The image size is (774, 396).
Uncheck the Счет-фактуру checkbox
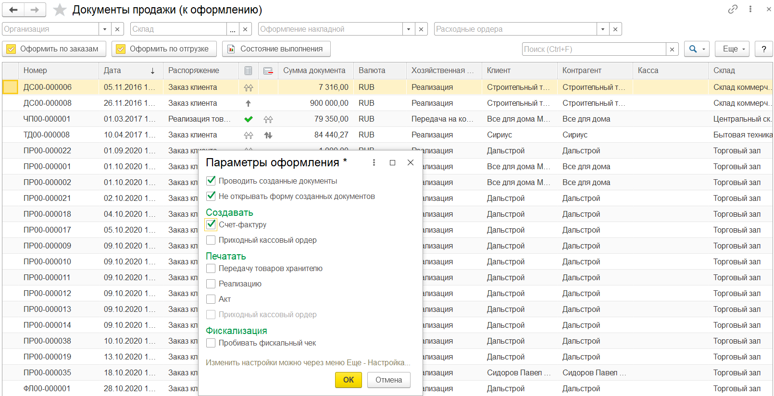click(x=211, y=224)
